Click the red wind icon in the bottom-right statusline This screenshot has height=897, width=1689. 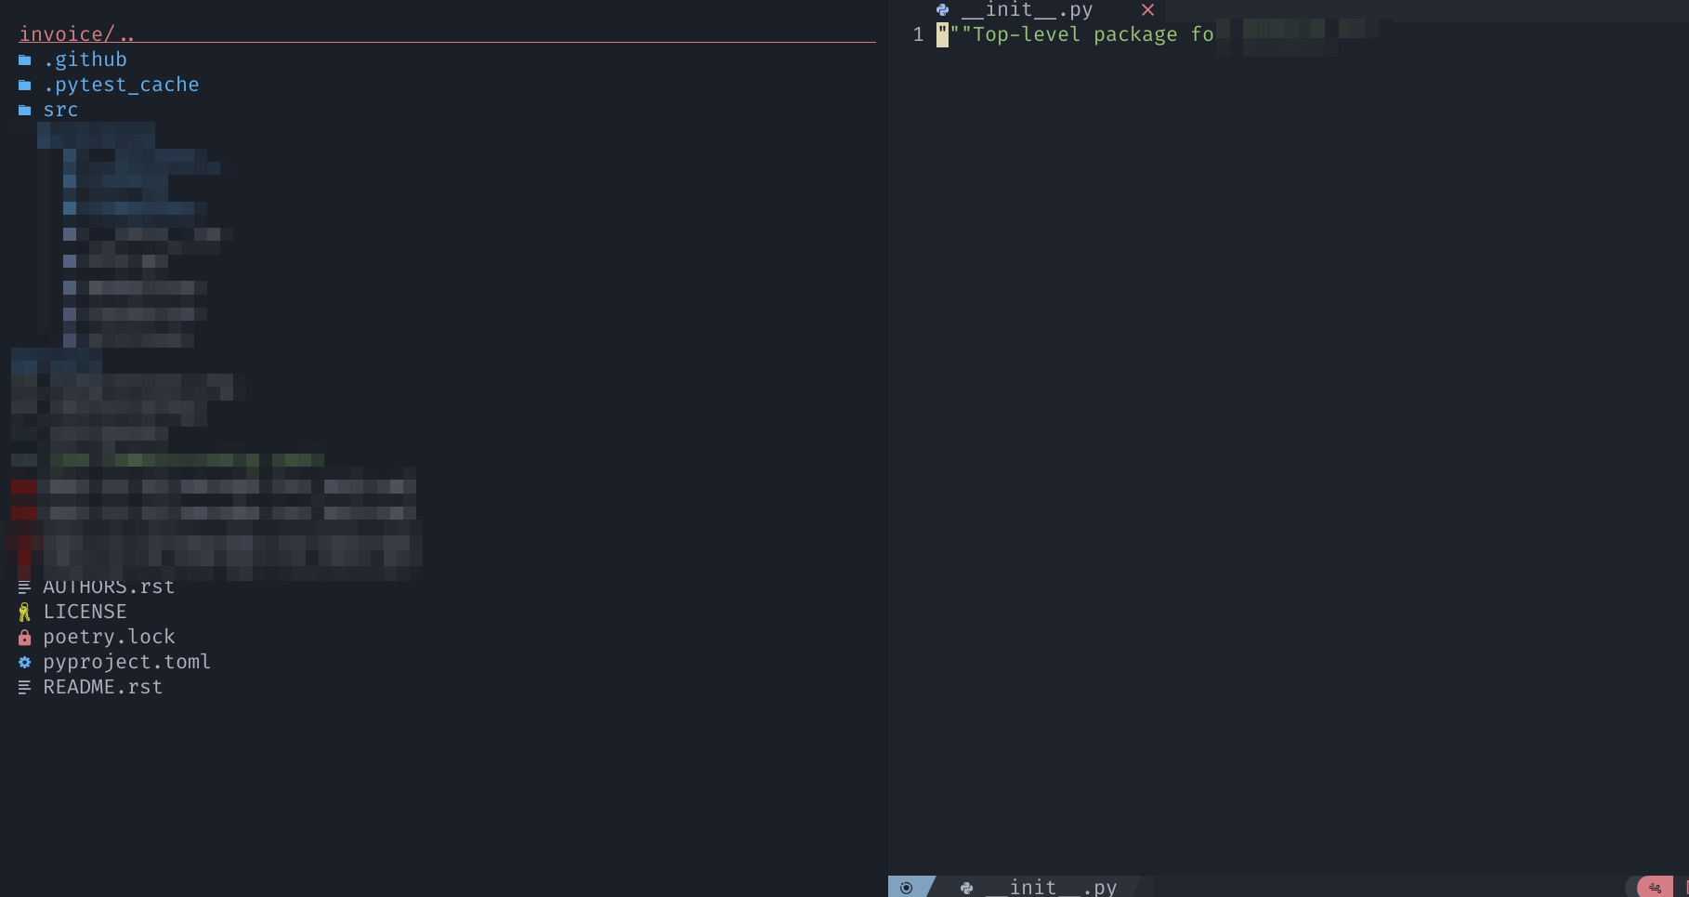click(1656, 888)
